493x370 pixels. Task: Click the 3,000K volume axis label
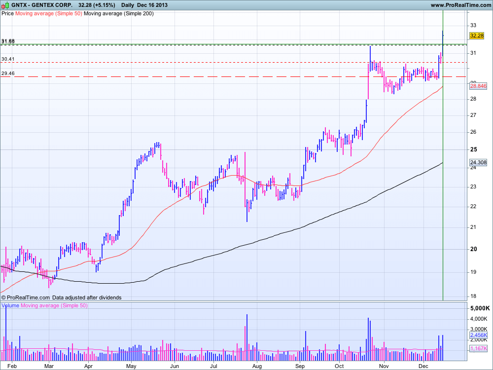(479, 329)
